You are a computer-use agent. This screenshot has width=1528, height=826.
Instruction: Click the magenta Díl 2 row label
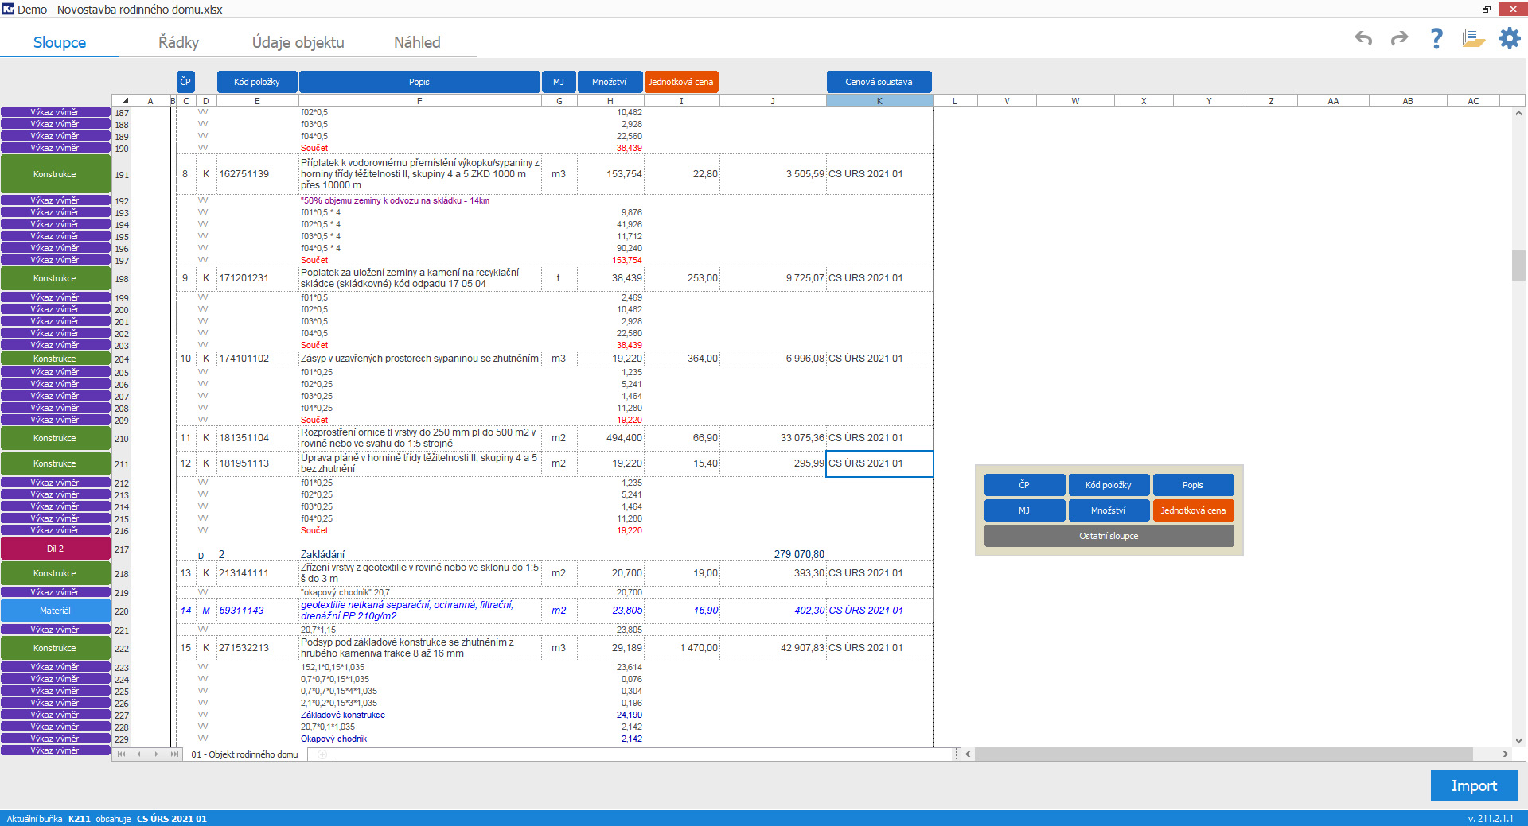click(x=55, y=549)
